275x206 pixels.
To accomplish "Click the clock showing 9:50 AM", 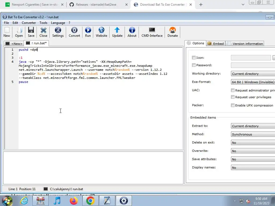I will [261, 199].
